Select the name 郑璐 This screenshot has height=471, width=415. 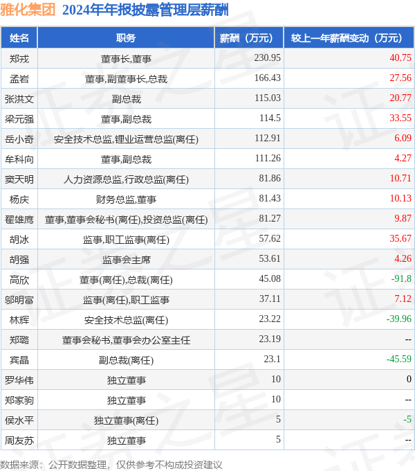tap(19, 340)
